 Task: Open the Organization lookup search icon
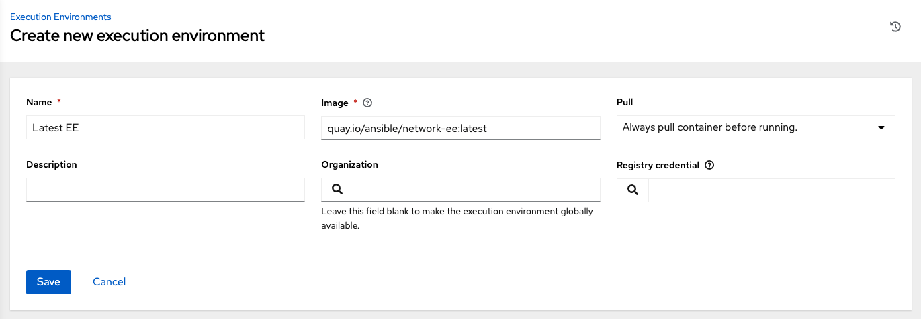337,190
